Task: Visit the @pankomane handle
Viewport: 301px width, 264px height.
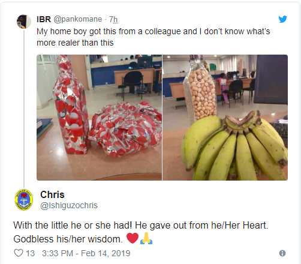Action: (x=78, y=19)
